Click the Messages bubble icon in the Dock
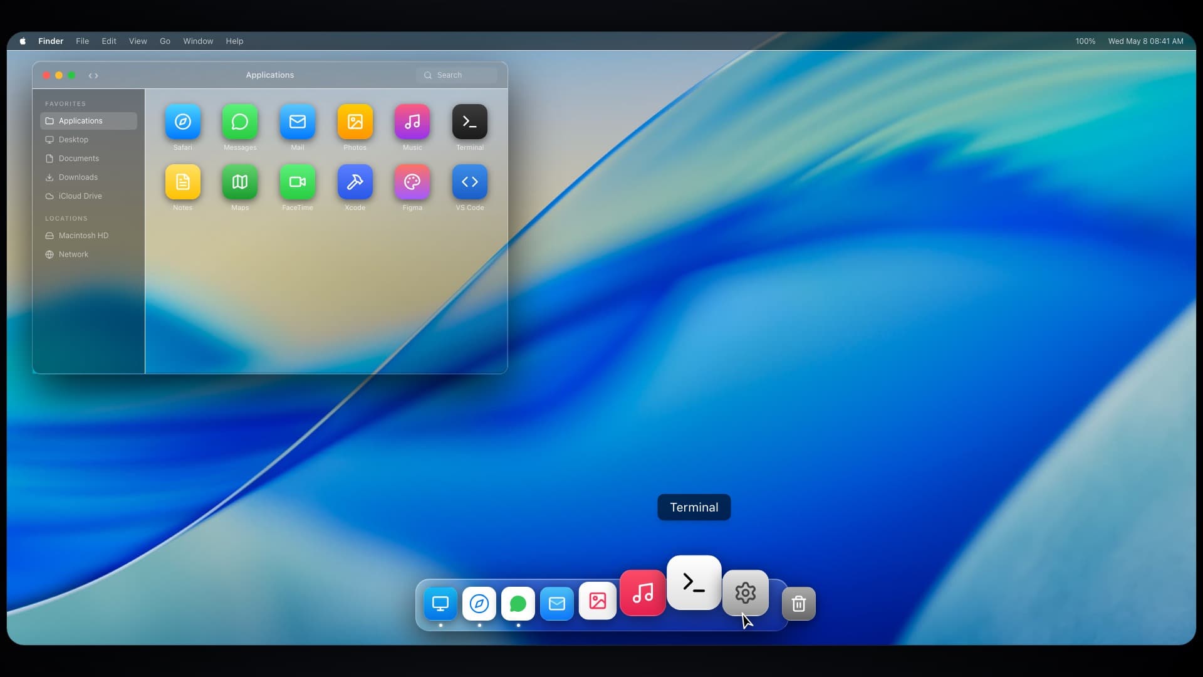 coord(518,604)
